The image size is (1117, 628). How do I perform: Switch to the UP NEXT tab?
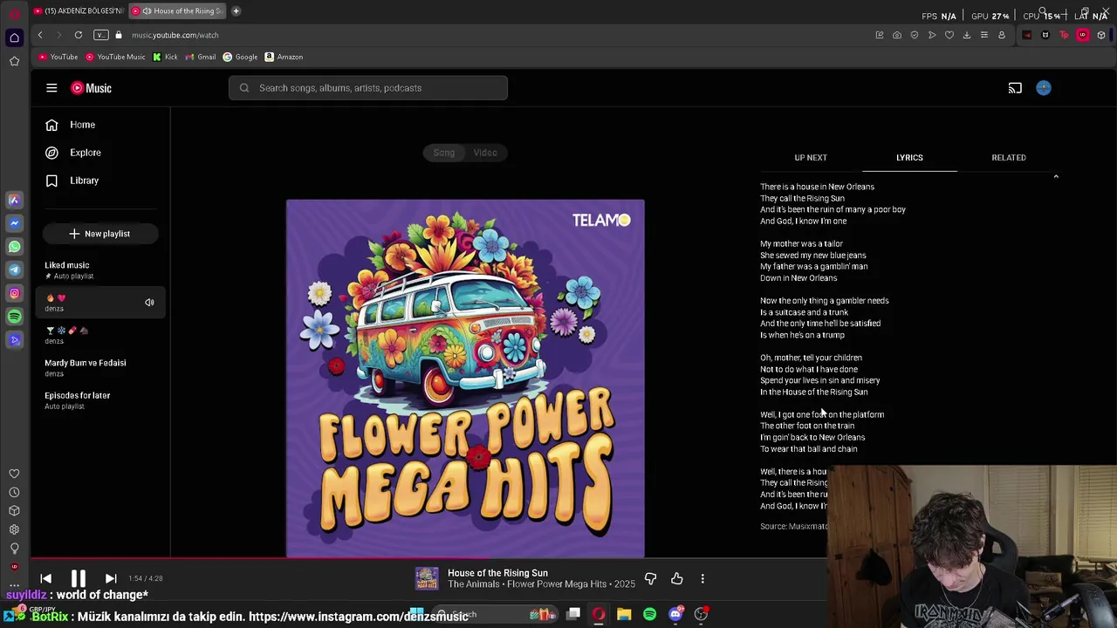tap(811, 158)
